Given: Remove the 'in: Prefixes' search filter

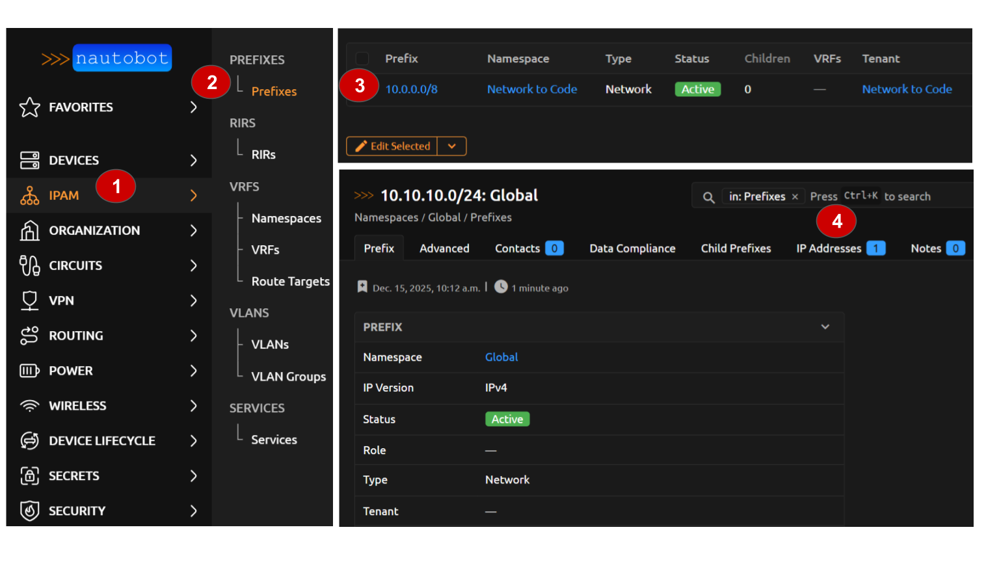Looking at the screenshot, I should [795, 196].
